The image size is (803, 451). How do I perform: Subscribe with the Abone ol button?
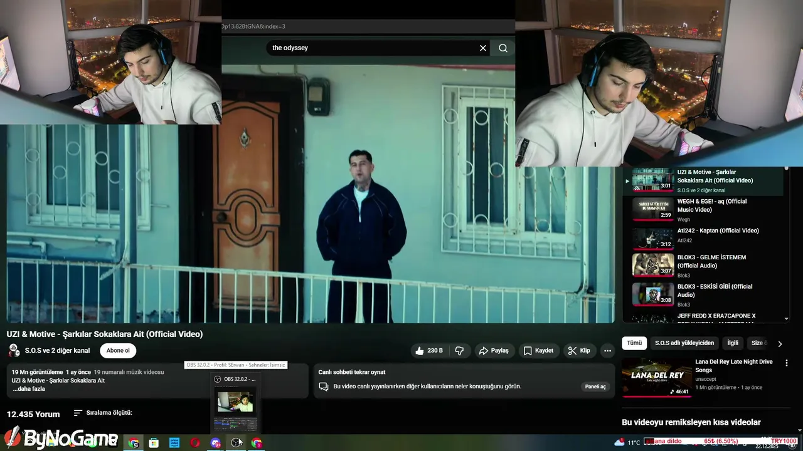click(118, 351)
